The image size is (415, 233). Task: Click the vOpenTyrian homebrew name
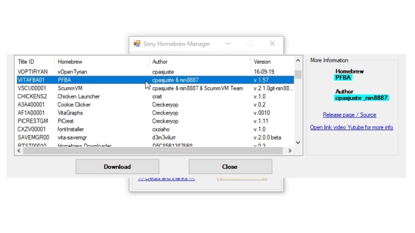click(72, 72)
